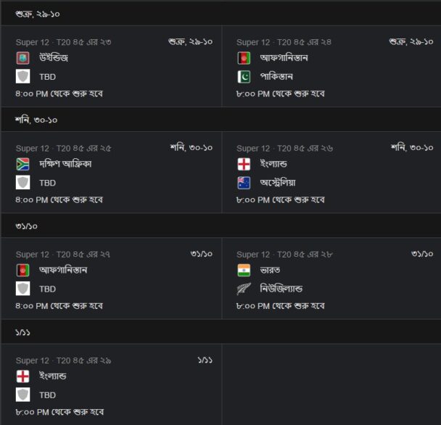The image size is (441, 425).
Task: Open the ভারত team name link
Action: (x=270, y=271)
